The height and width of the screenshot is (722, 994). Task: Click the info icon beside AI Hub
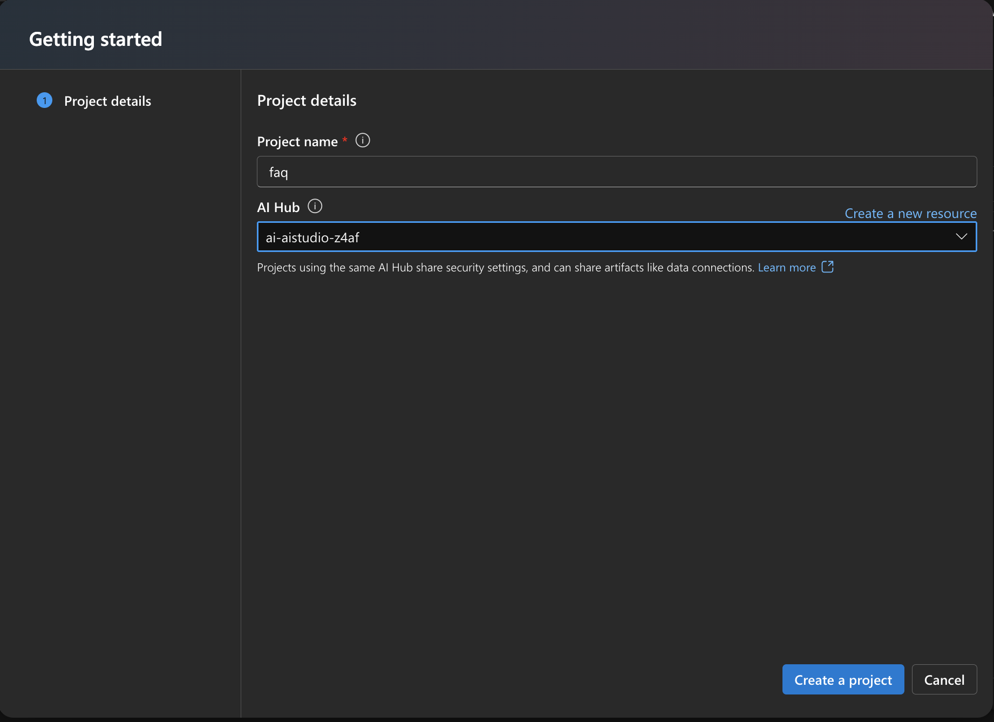[315, 206]
